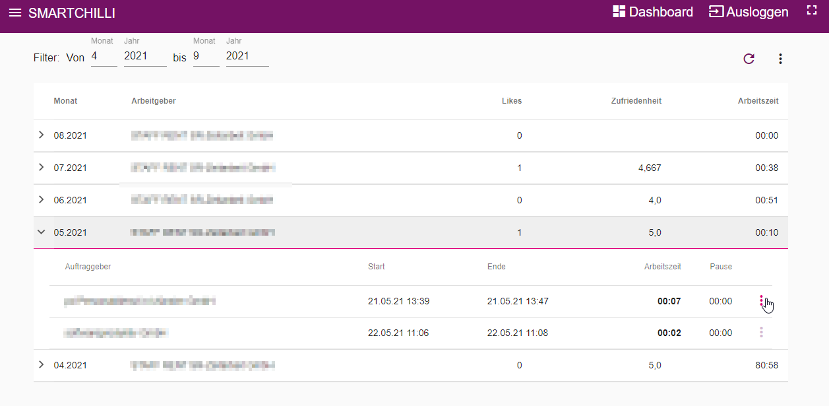Open the more options menu beside refresh
Image resolution: width=829 pixels, height=406 pixels.
[780, 59]
